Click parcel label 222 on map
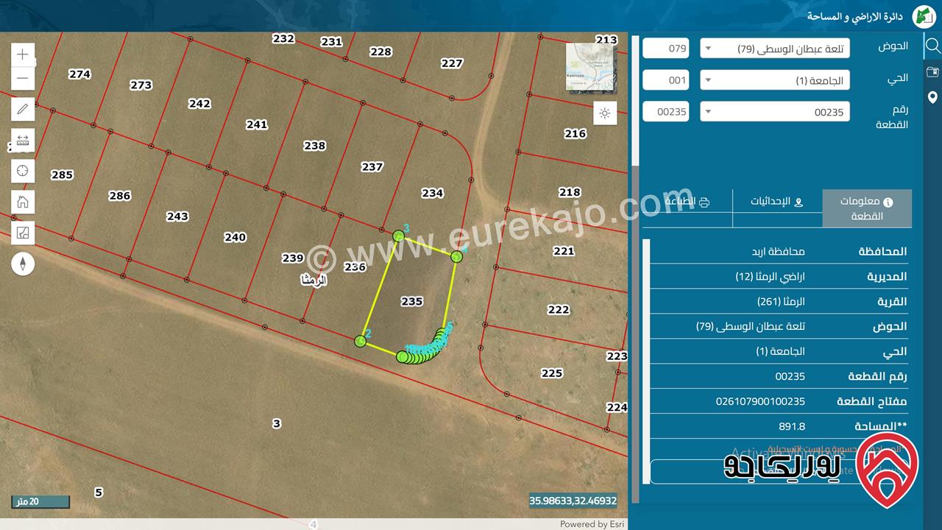This screenshot has width=942, height=530. (559, 310)
